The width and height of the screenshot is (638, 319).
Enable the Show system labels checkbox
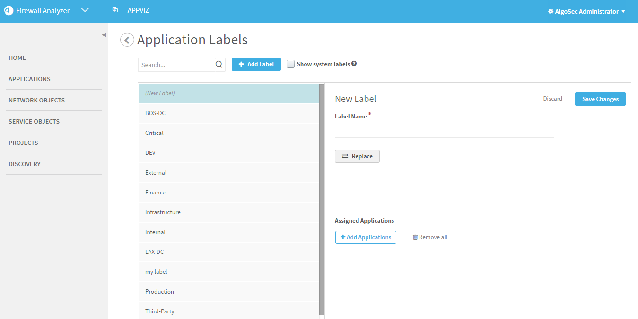tap(291, 64)
